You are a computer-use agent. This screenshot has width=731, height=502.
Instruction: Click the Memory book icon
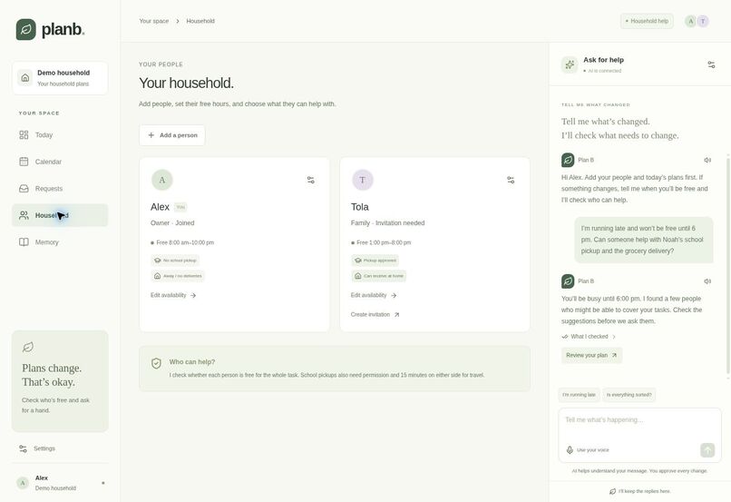(x=24, y=242)
